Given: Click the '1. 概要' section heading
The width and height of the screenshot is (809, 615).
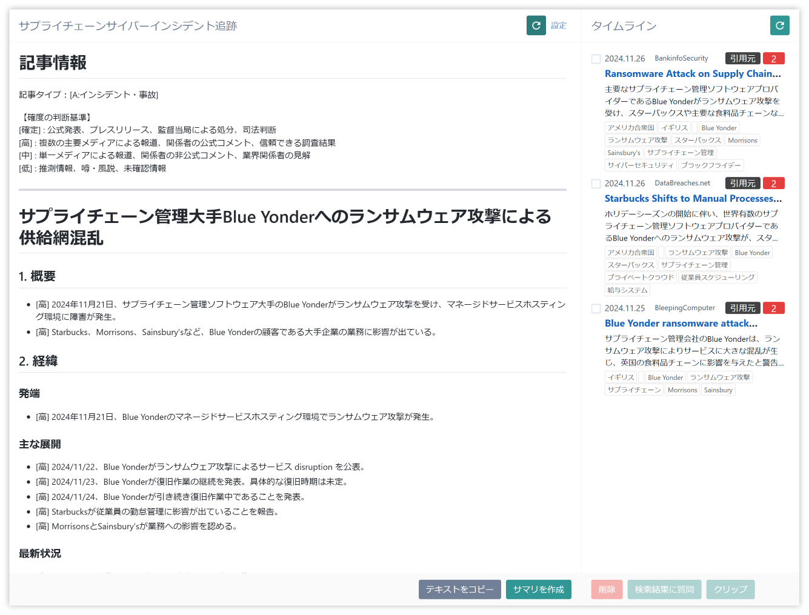Looking at the screenshot, I should 37,276.
